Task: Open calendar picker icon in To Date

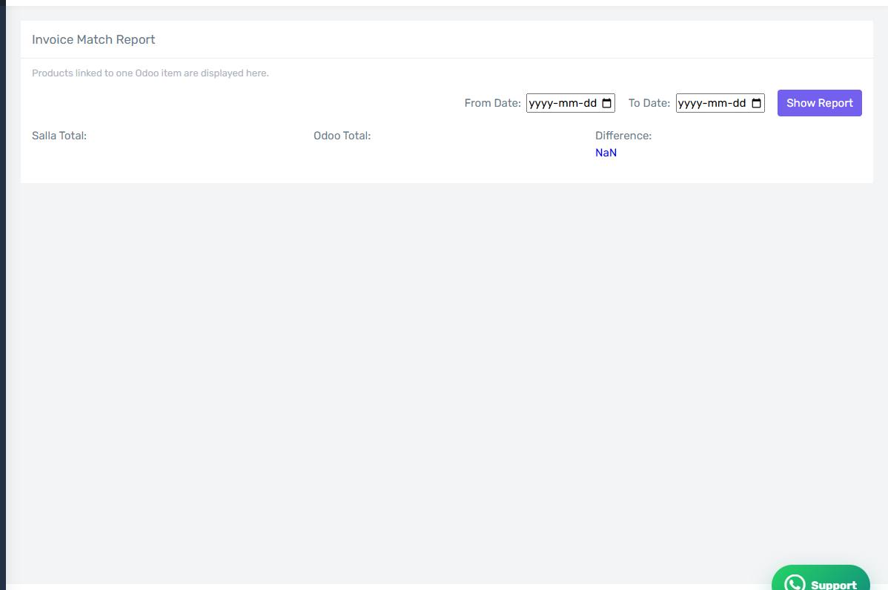Action: point(756,103)
